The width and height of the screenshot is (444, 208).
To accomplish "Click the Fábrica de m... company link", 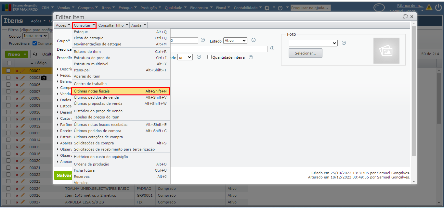I will 410,5.
